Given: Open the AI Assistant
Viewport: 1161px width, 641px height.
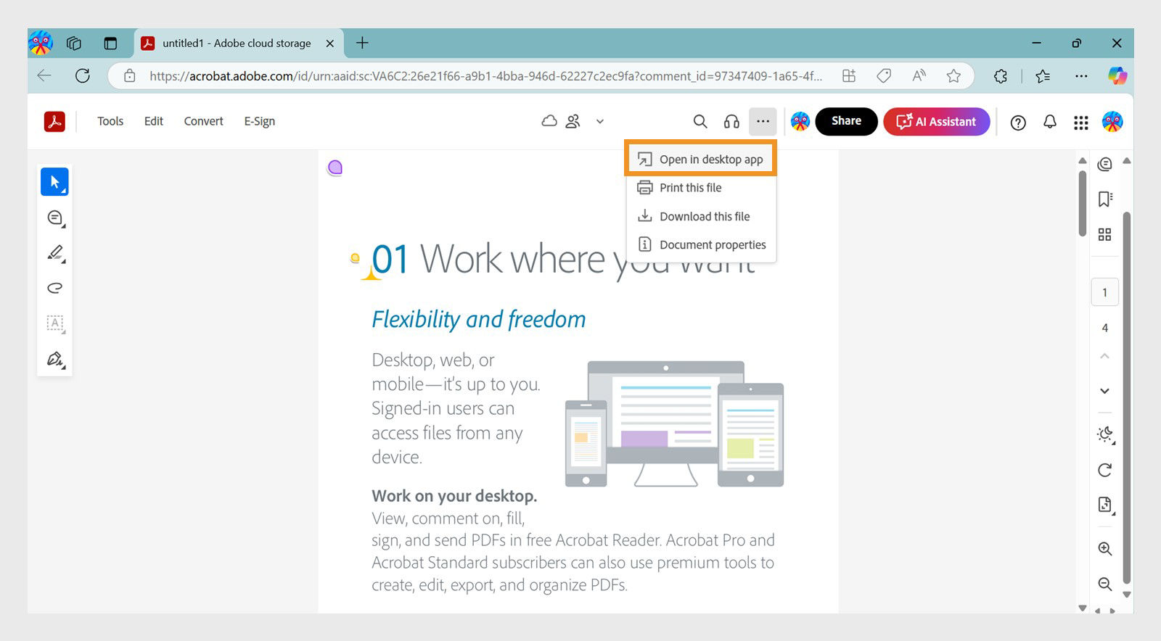Looking at the screenshot, I should pyautogui.click(x=936, y=122).
